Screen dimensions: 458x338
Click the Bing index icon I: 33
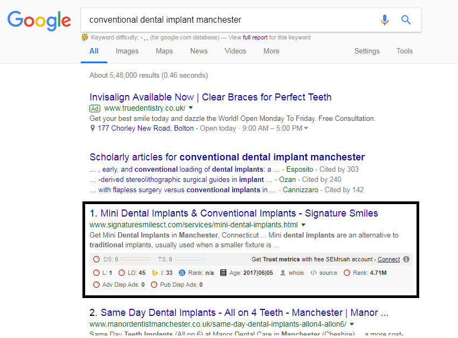[x=155, y=273]
